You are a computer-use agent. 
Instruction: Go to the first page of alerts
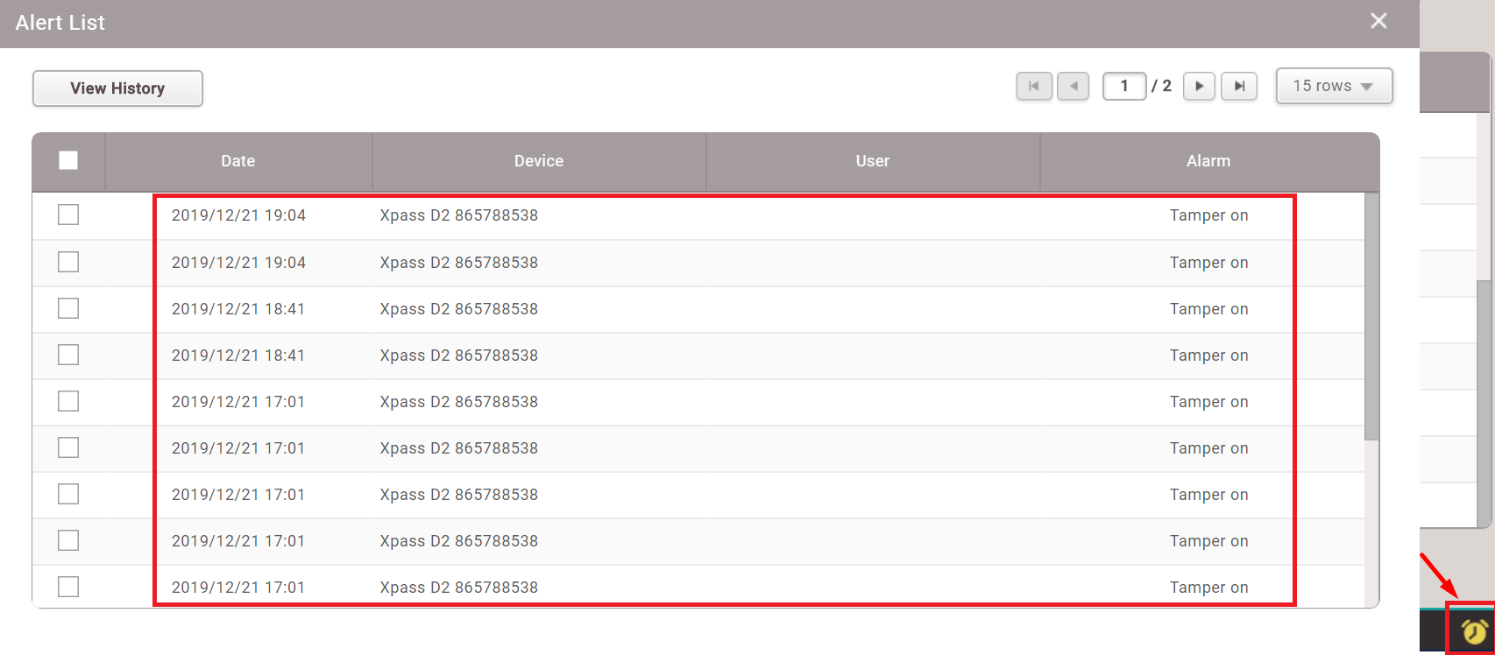tap(1034, 86)
